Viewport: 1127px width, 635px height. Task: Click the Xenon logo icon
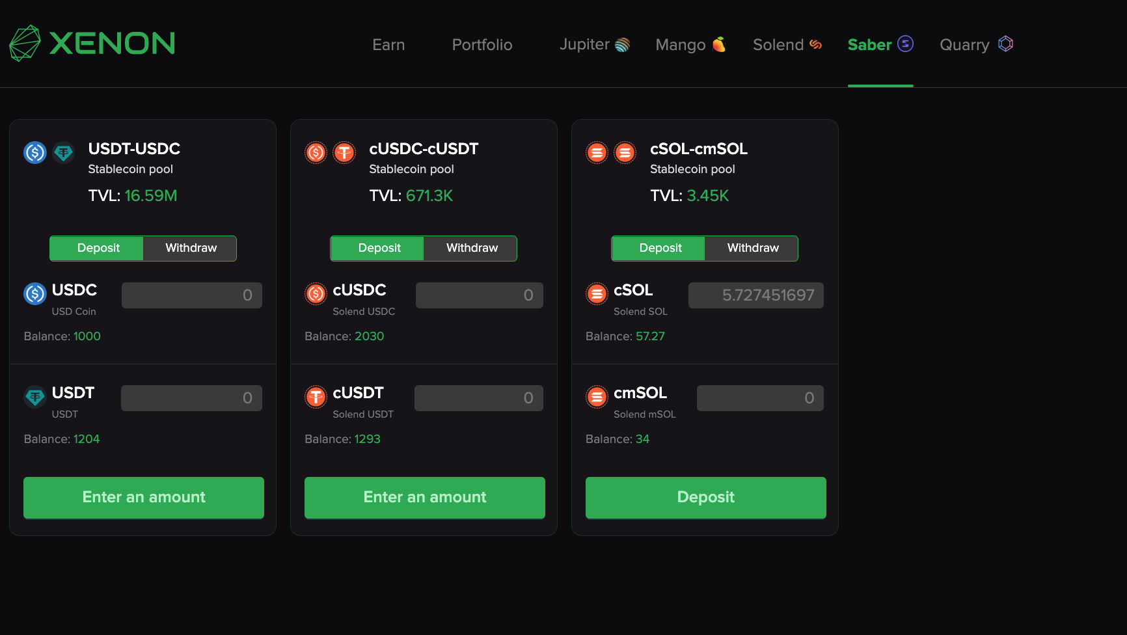click(25, 44)
